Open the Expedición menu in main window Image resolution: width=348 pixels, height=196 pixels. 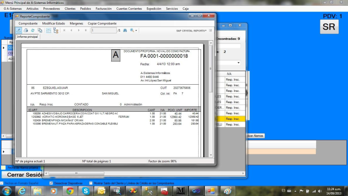[154, 8]
